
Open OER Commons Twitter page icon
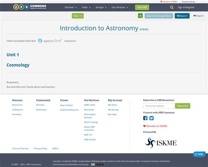pos(151,118)
